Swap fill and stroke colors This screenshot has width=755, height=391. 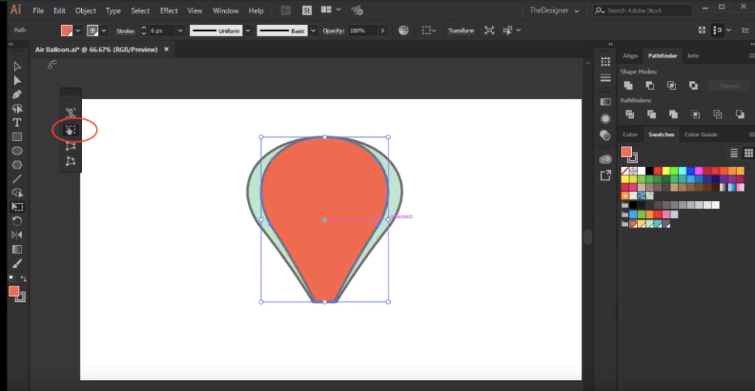click(24, 278)
